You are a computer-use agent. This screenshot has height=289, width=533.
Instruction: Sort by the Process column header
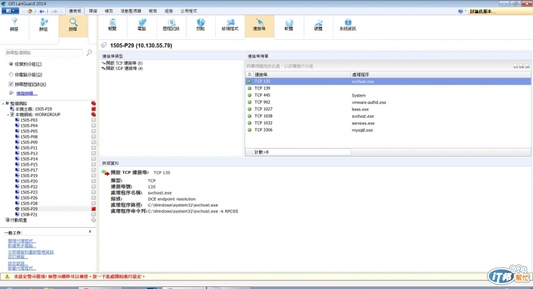pyautogui.click(x=440, y=75)
